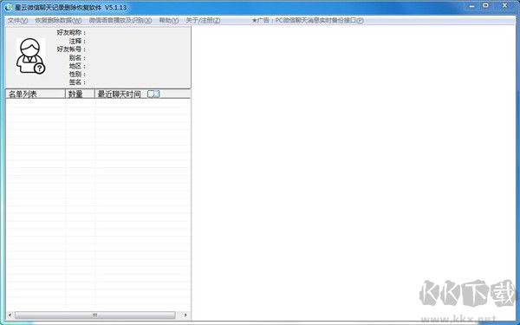The height and width of the screenshot is (325, 520).
Task: Select the first empty row in the contact list
Action: (98, 103)
